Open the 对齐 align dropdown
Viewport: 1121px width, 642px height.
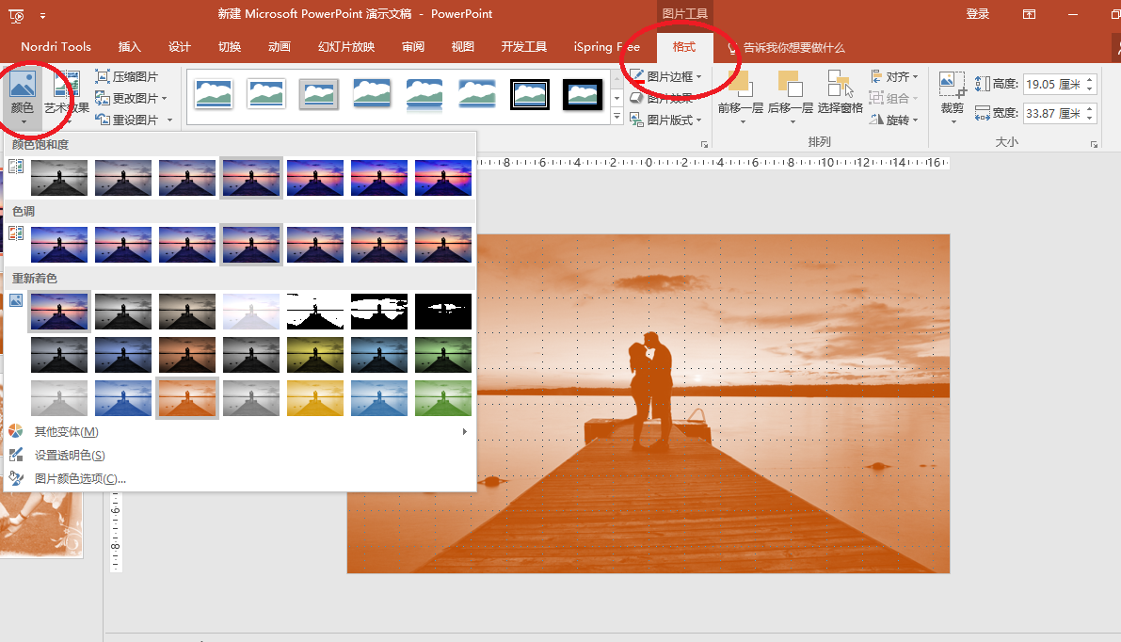[894, 76]
